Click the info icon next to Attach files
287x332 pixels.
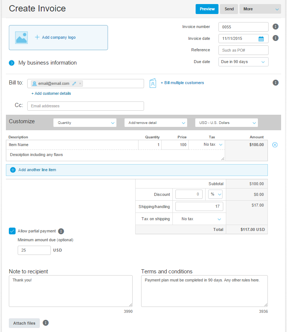(46, 323)
